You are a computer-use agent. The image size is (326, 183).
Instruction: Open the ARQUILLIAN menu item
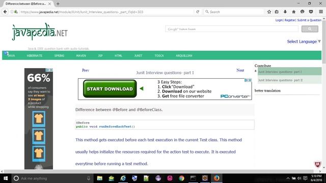point(184,55)
